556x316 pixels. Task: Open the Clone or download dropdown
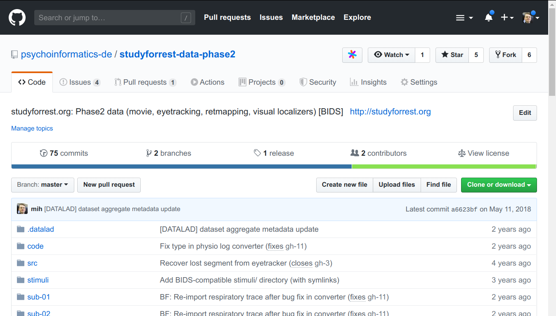[499, 185]
